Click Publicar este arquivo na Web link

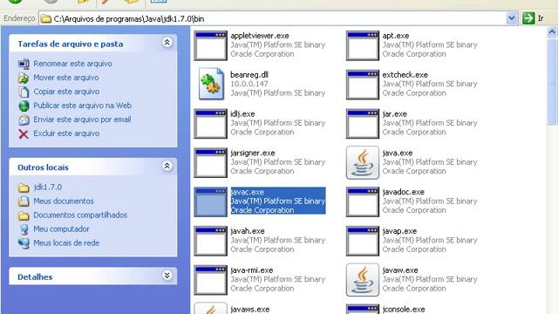82,106
